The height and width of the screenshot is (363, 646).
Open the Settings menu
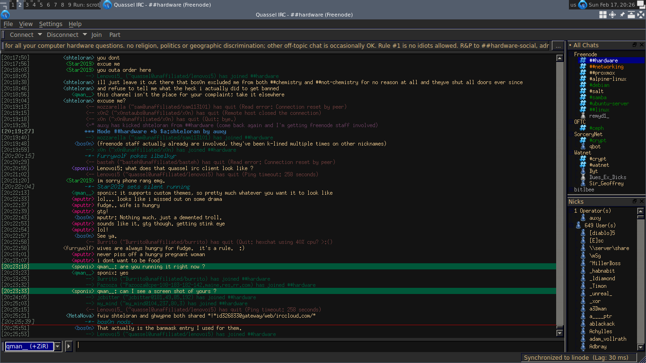(x=50, y=24)
